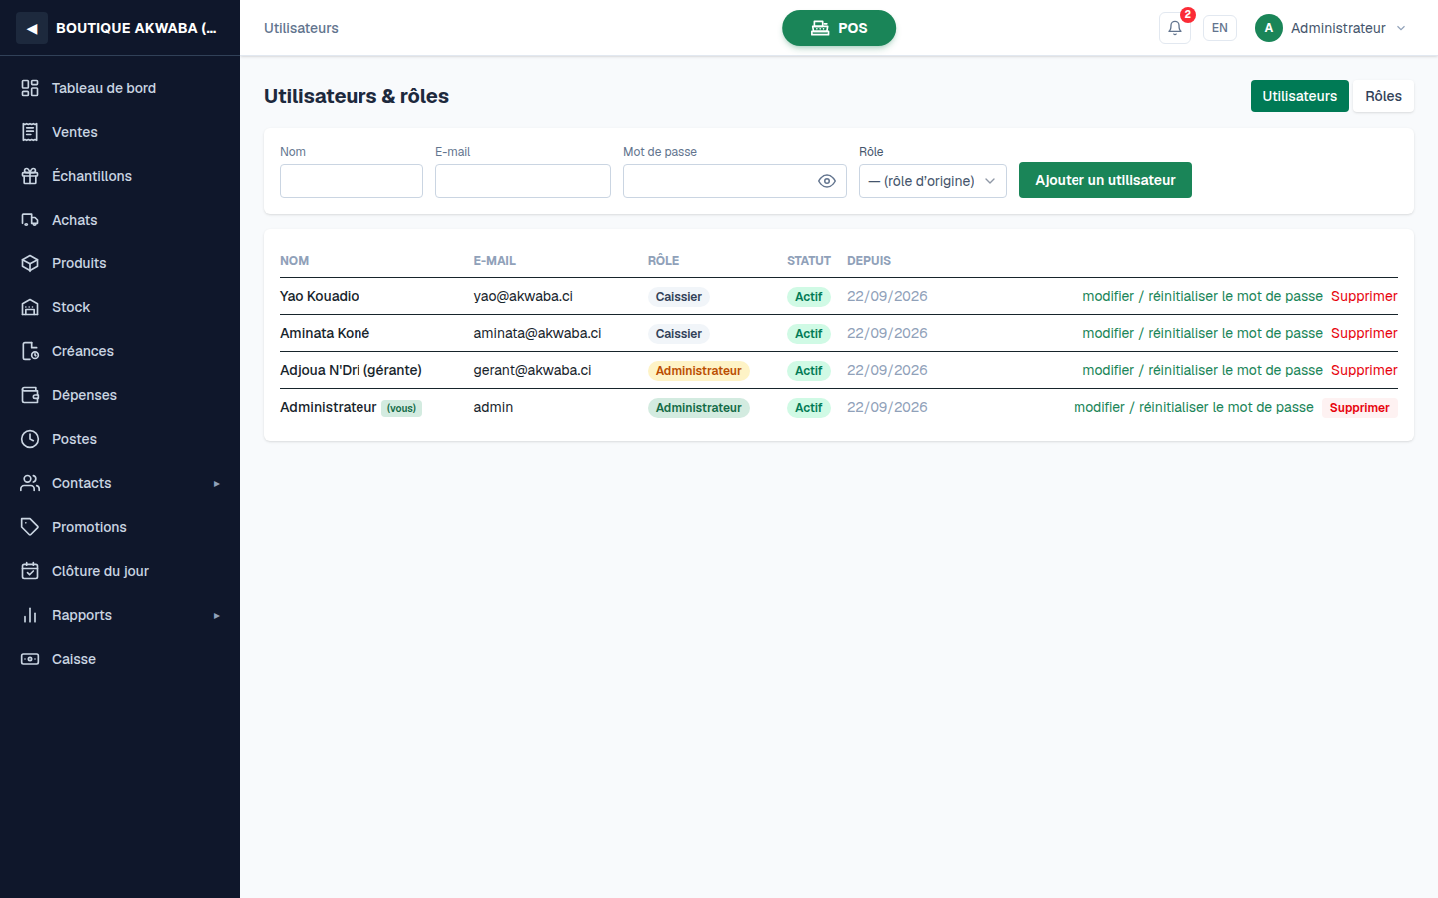Click the orange Administrateur role badge

coord(698,371)
